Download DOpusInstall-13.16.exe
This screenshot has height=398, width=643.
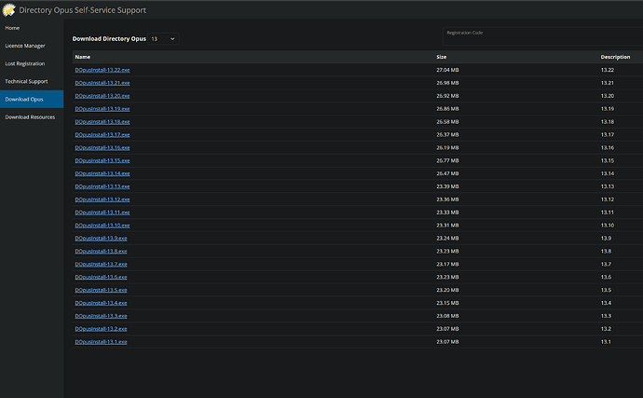(x=103, y=147)
